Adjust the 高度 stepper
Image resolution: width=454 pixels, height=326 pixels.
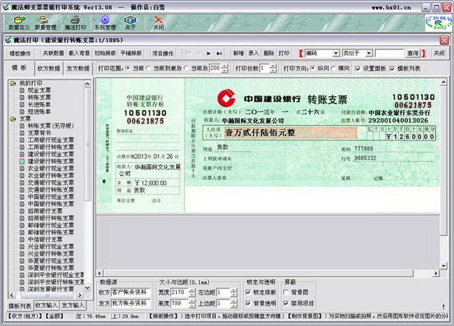click(192, 304)
